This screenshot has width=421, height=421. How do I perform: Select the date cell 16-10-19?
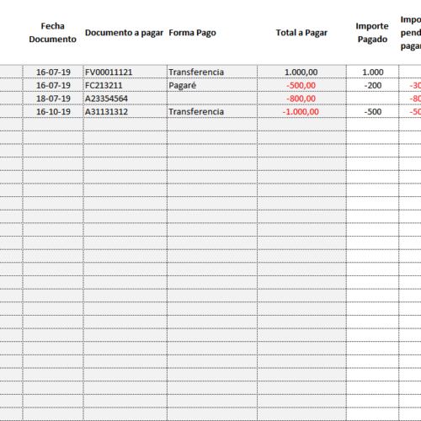(53, 111)
